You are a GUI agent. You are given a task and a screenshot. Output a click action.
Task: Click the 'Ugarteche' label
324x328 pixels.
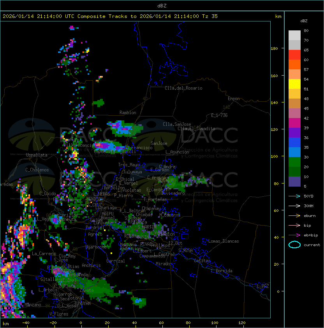tap(96, 247)
